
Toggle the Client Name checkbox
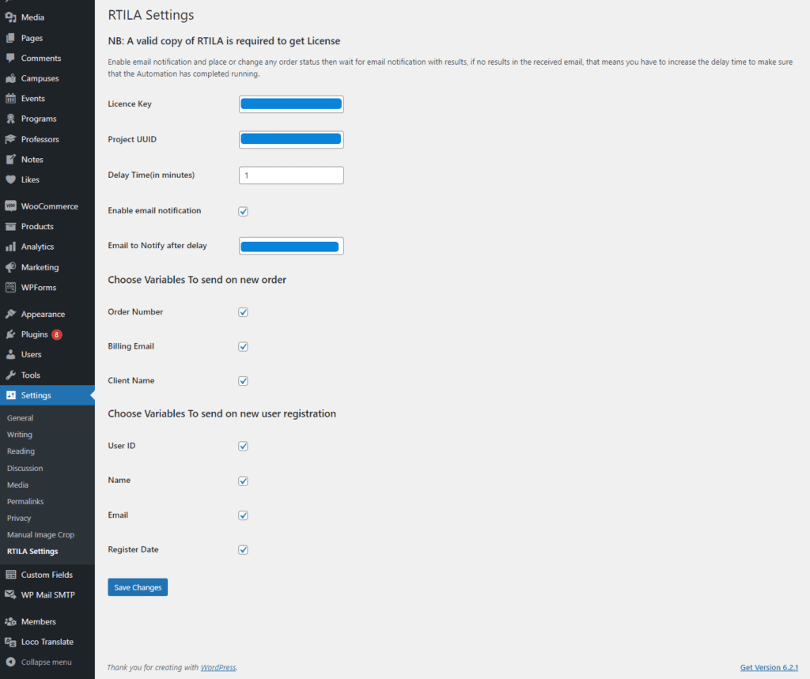[243, 380]
